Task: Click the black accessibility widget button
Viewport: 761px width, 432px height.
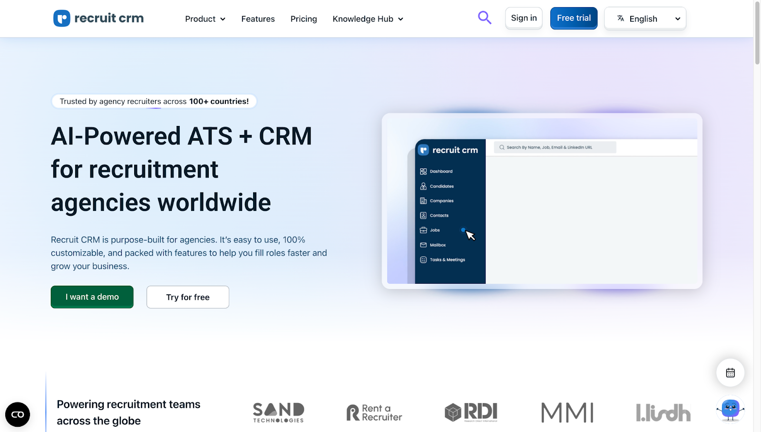Action: coord(18,414)
